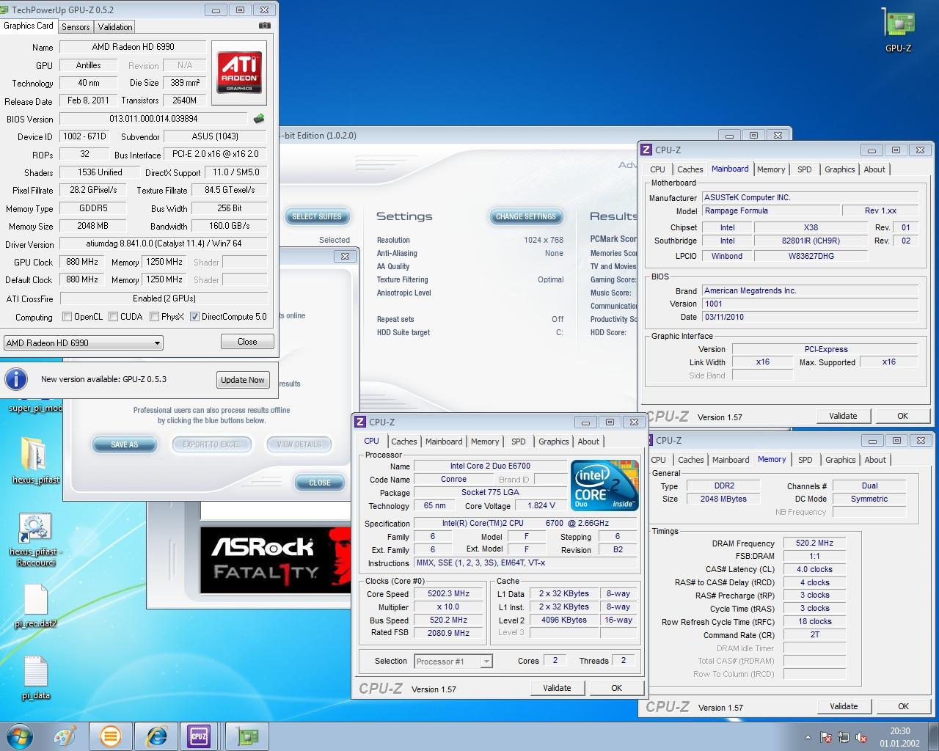The width and height of the screenshot is (939, 751).
Task: Click the ASRock Fatal1ty banner image
Action: (x=275, y=559)
